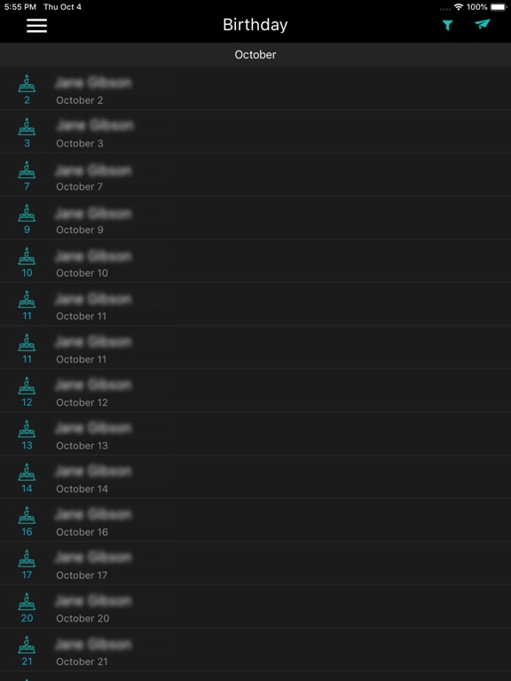
Task: Select the second October 11 birthday entry
Action: 255,347
